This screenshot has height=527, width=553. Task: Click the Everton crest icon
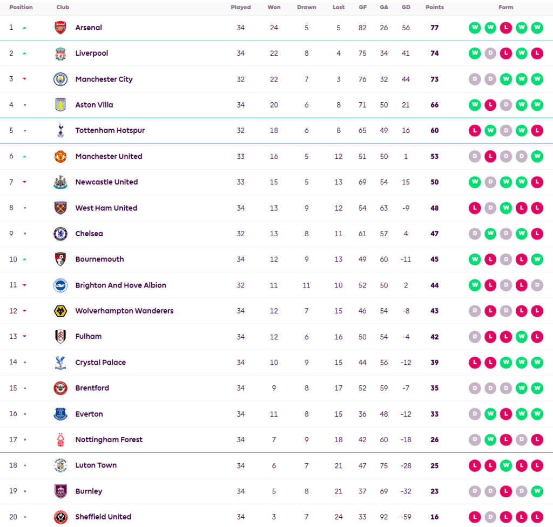[x=60, y=414]
